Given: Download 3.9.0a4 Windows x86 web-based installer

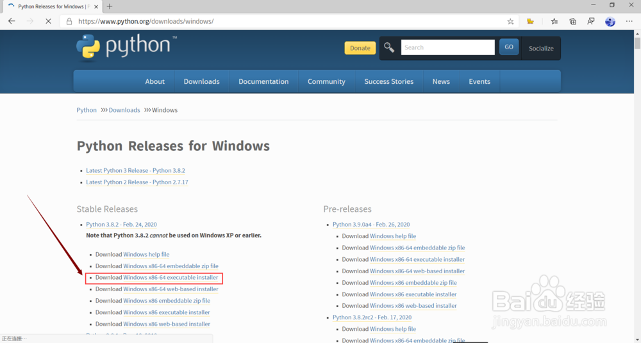Looking at the screenshot, I should tap(413, 305).
